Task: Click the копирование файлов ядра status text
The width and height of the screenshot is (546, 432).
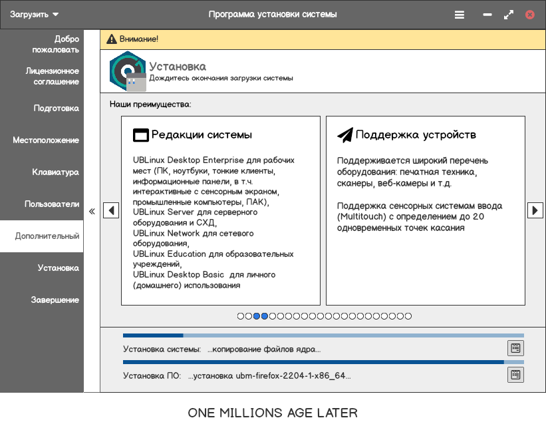Action: 264,349
